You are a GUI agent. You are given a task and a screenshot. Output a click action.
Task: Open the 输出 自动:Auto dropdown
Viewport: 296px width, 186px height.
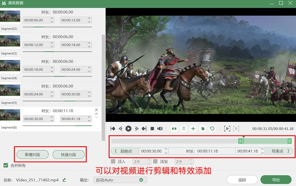coord(120,180)
